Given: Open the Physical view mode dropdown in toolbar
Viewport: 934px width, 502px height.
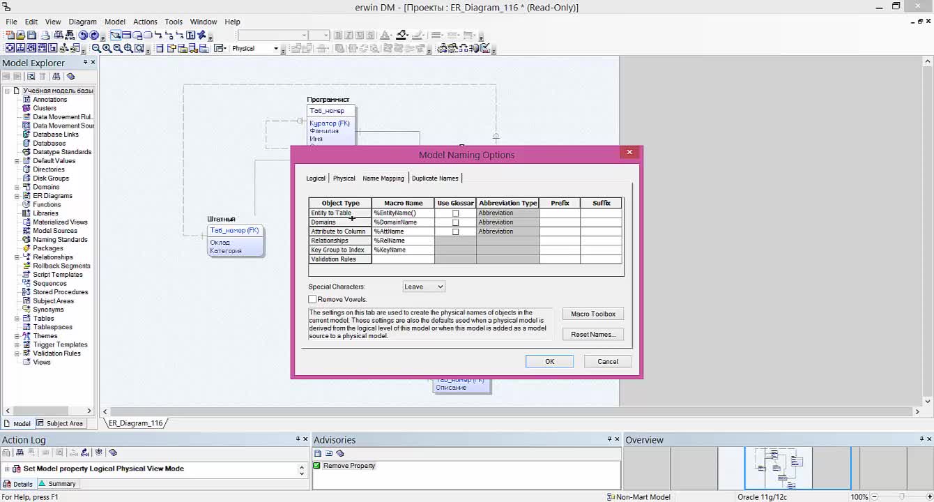Looking at the screenshot, I should (275, 49).
